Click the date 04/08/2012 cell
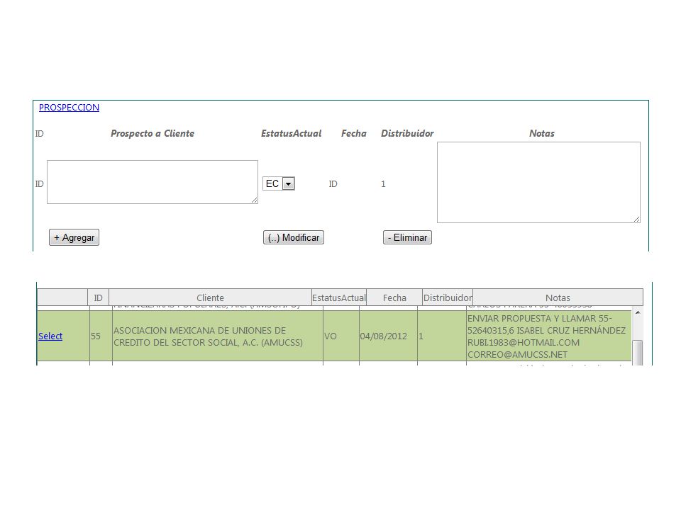This screenshot has width=681, height=510. click(388, 336)
